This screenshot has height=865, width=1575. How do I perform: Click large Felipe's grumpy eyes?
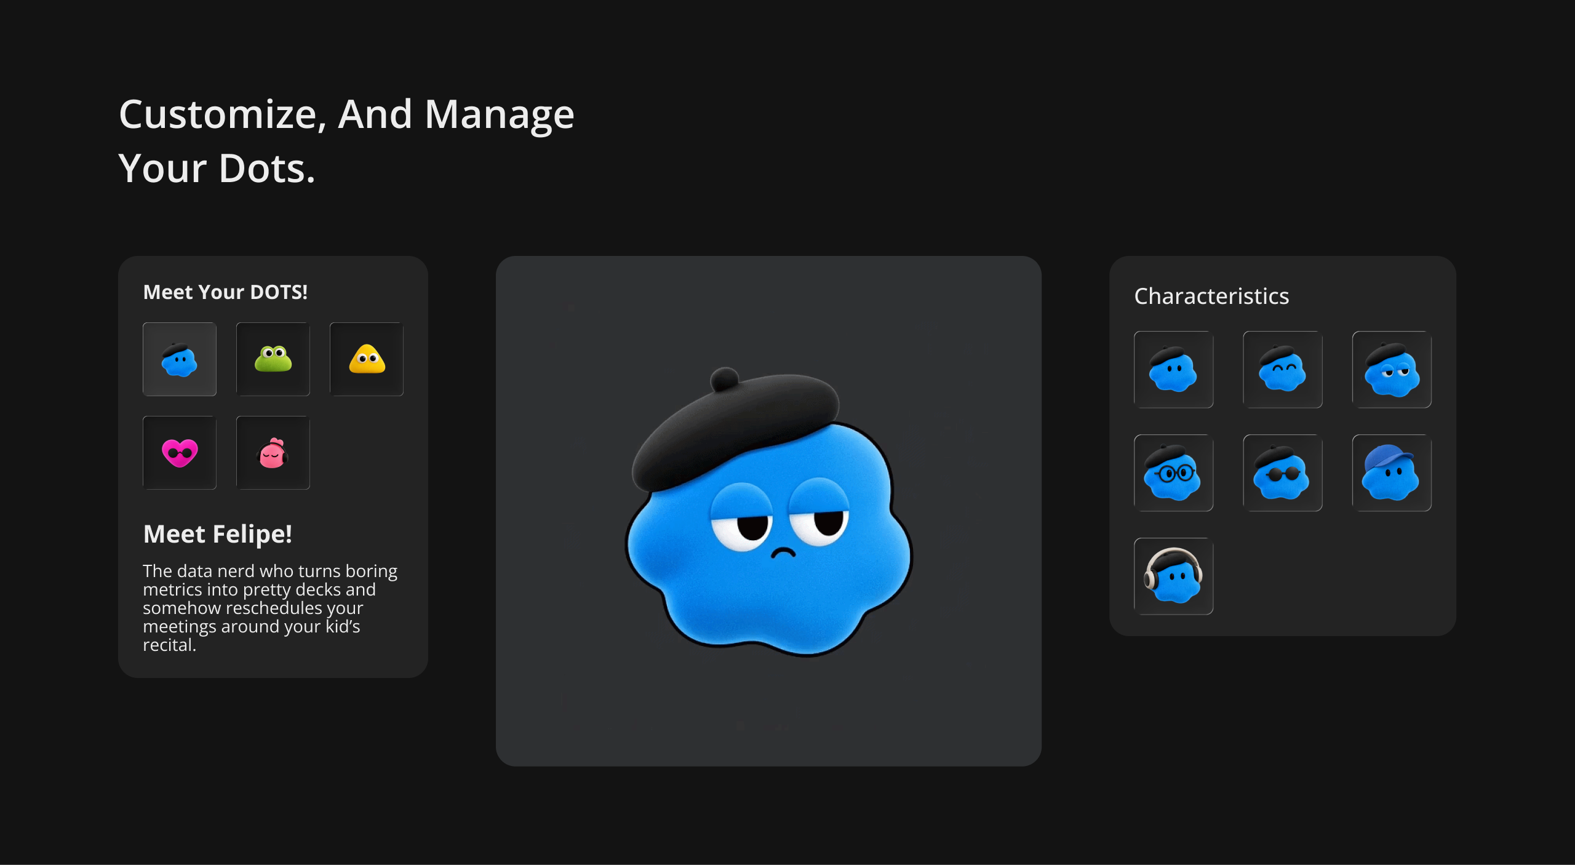click(780, 517)
